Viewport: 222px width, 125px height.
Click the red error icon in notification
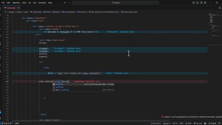pyautogui.click(x=163, y=117)
